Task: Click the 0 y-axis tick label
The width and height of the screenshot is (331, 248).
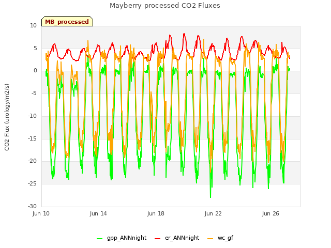Action: click(x=35, y=71)
